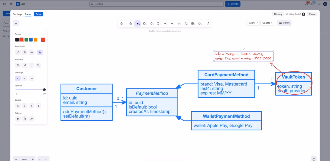This screenshot has width=330, height=161.
Task: Switch to the Scene tab
Action: 28,14
